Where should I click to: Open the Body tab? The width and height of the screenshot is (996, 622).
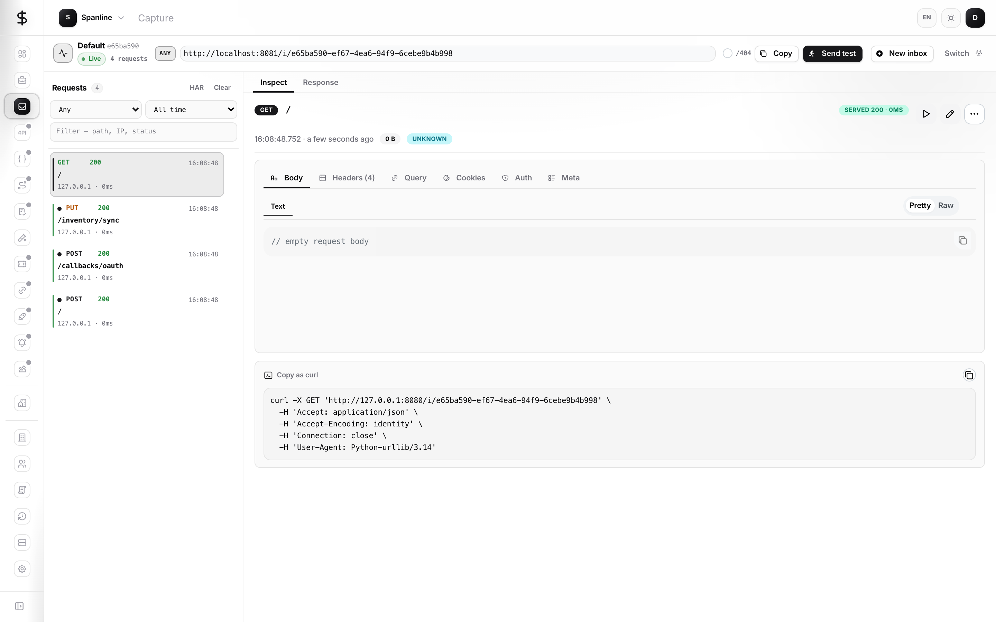[x=286, y=178]
